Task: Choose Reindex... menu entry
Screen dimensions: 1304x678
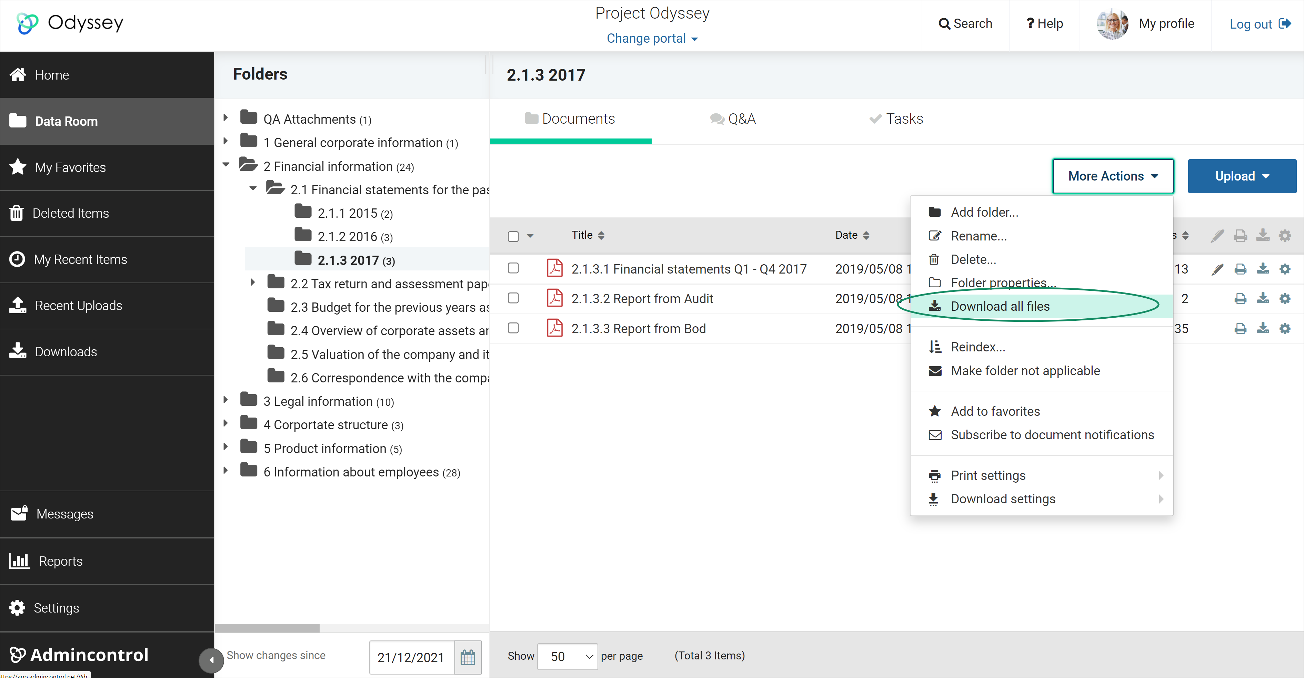Action: coord(1041,347)
